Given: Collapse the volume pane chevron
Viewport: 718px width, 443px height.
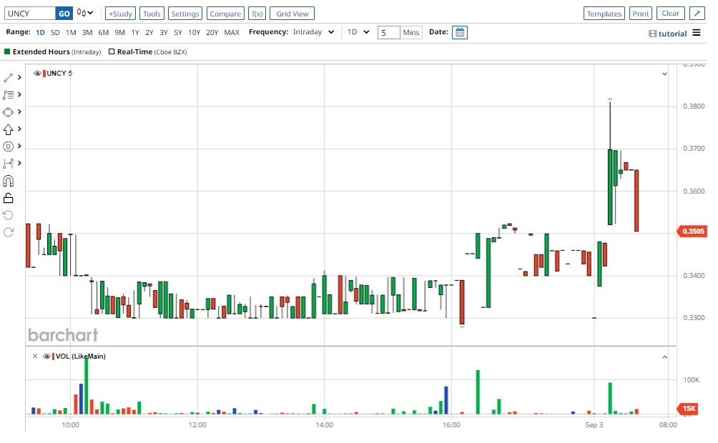Looking at the screenshot, I should pos(664,357).
